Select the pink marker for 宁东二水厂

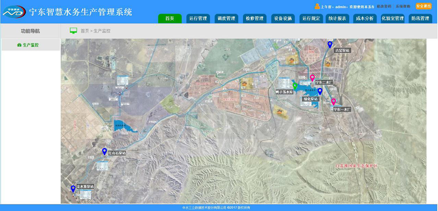click(x=312, y=78)
